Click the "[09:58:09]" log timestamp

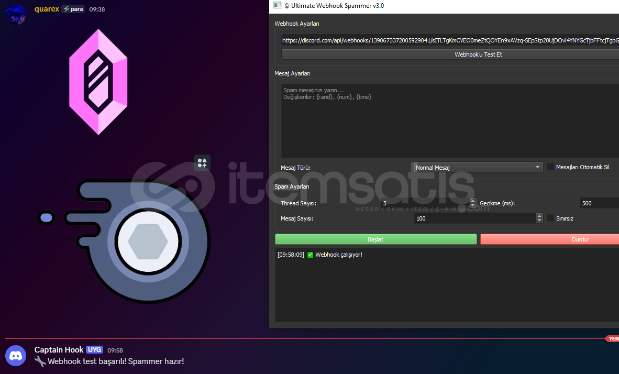tap(291, 255)
